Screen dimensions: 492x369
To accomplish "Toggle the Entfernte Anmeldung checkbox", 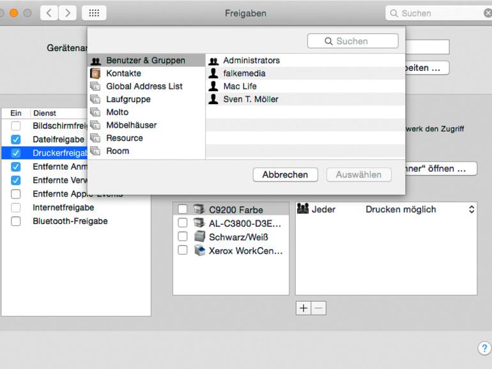I will (16, 167).
